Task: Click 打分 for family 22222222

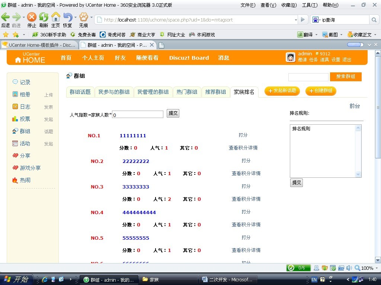Action: click(x=246, y=160)
